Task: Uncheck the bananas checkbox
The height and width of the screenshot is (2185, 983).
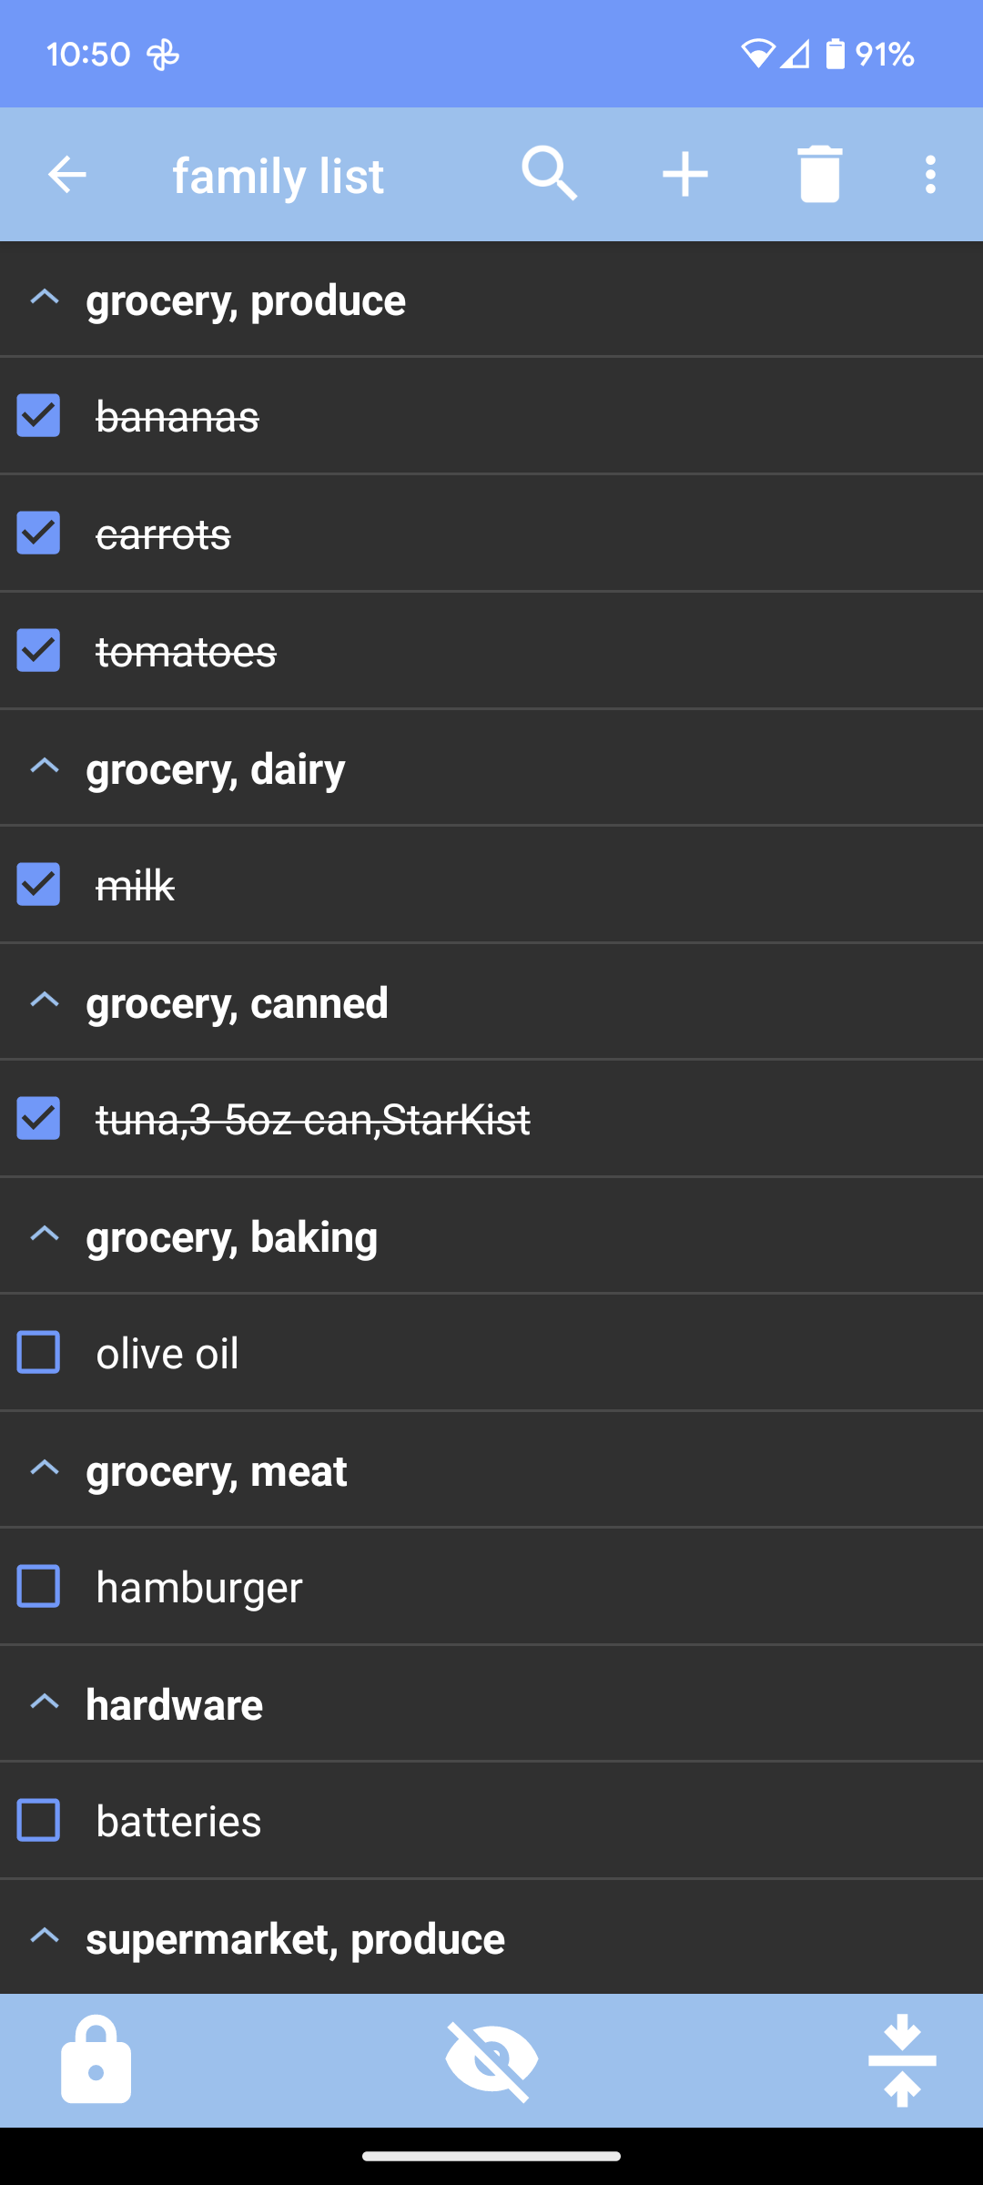Action: coord(38,415)
